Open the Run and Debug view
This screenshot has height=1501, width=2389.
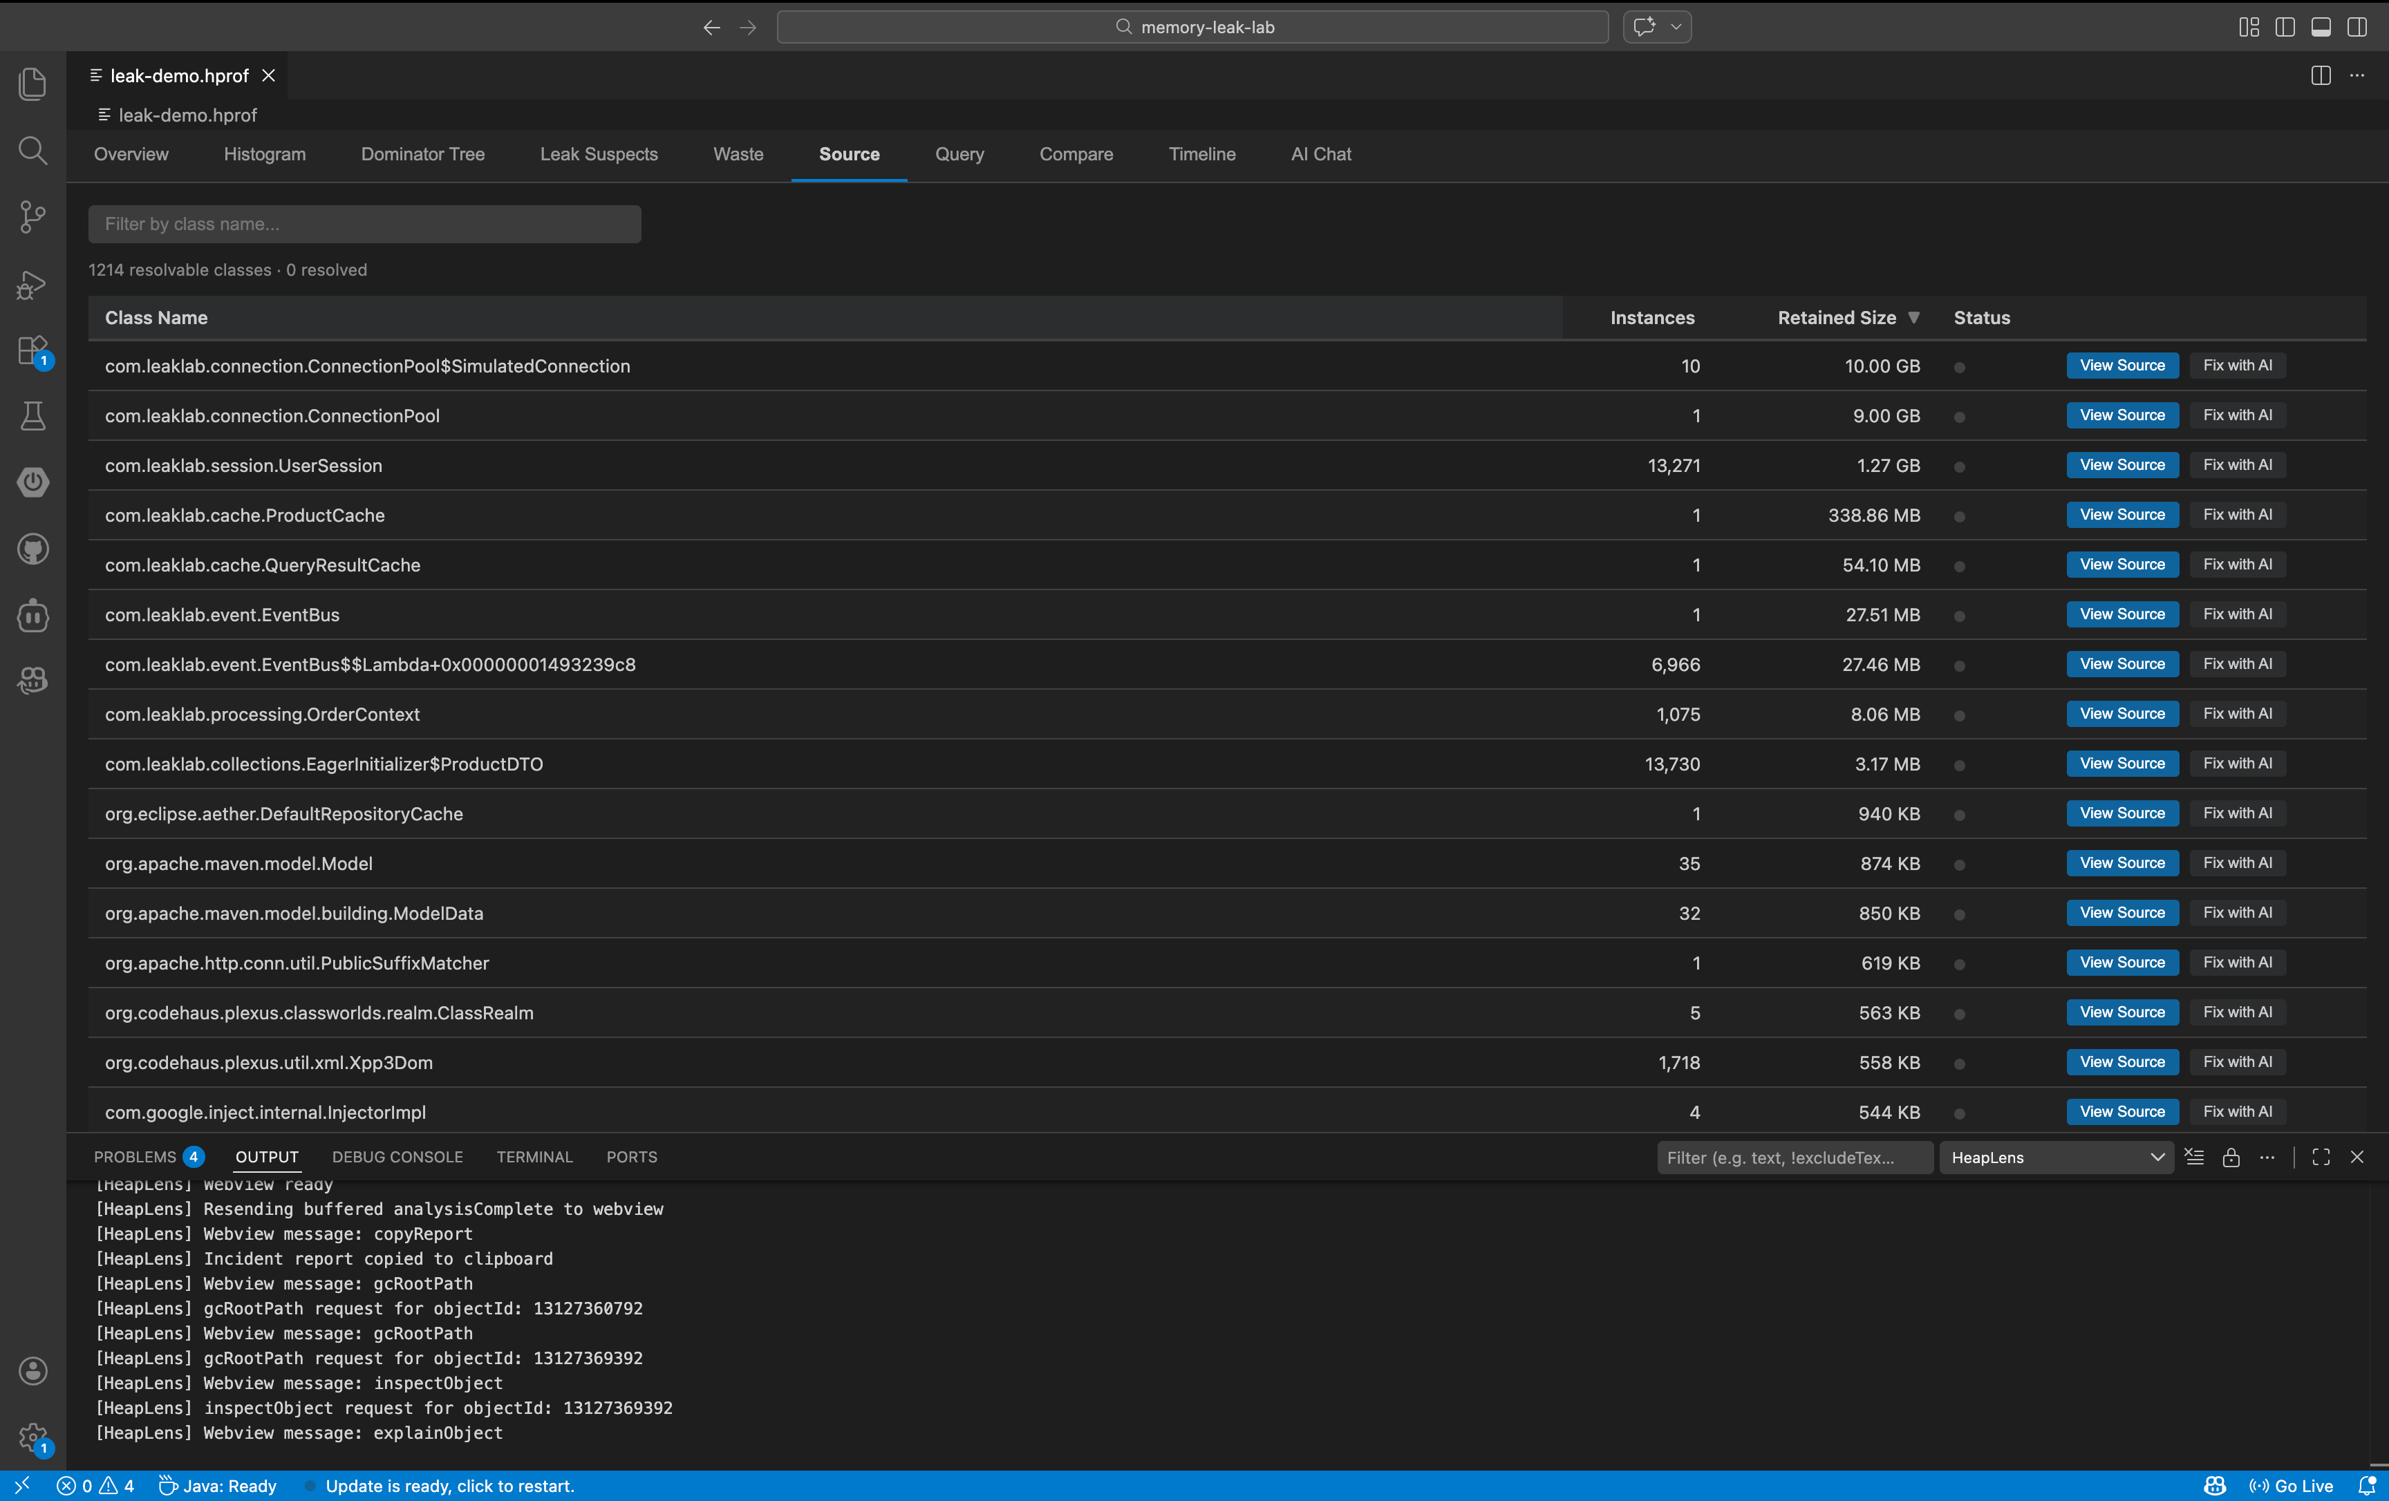pyautogui.click(x=32, y=285)
